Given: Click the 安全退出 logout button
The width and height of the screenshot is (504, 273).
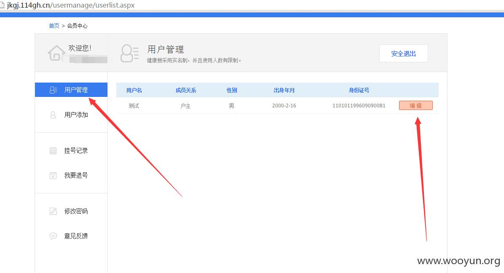Looking at the screenshot, I should (x=403, y=54).
